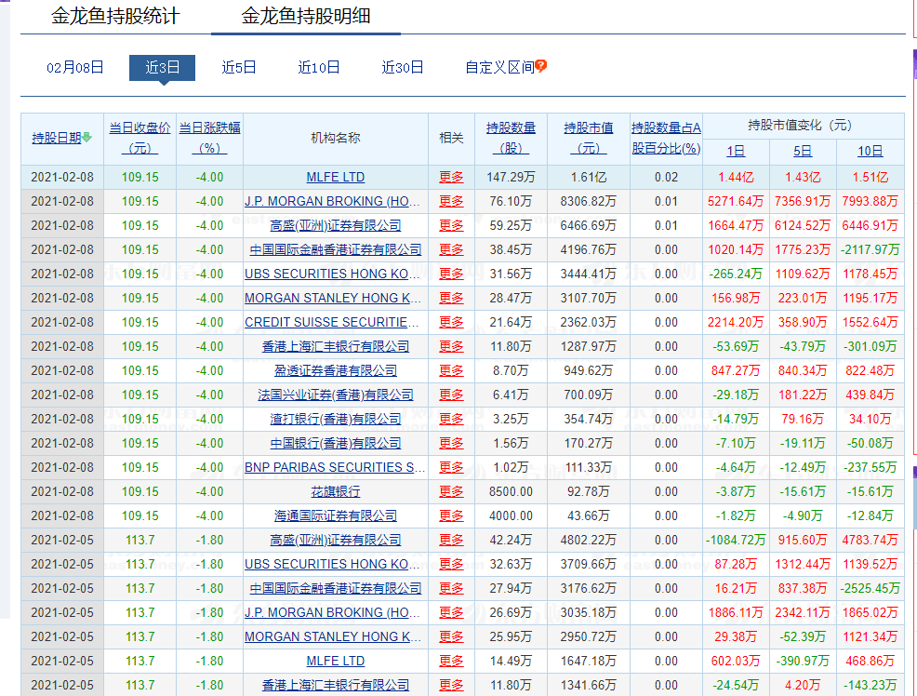
Task: Click 更多 in the 花旗银行 row
Action: (451, 492)
